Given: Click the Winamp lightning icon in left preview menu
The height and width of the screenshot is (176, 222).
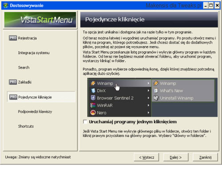Looking at the screenshot, I should click(93, 83).
